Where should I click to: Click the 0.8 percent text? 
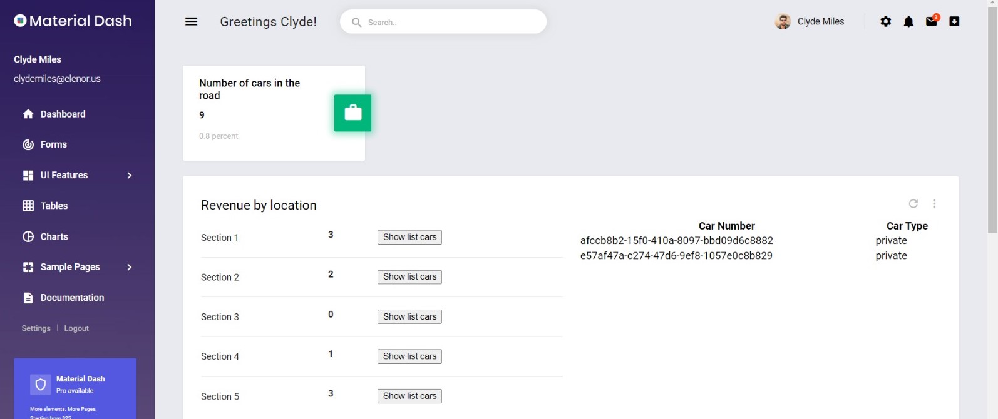(x=219, y=136)
